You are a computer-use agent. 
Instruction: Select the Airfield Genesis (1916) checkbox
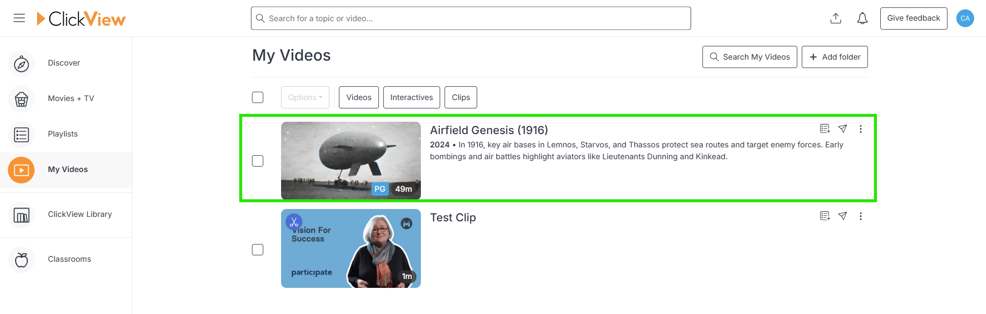point(257,161)
